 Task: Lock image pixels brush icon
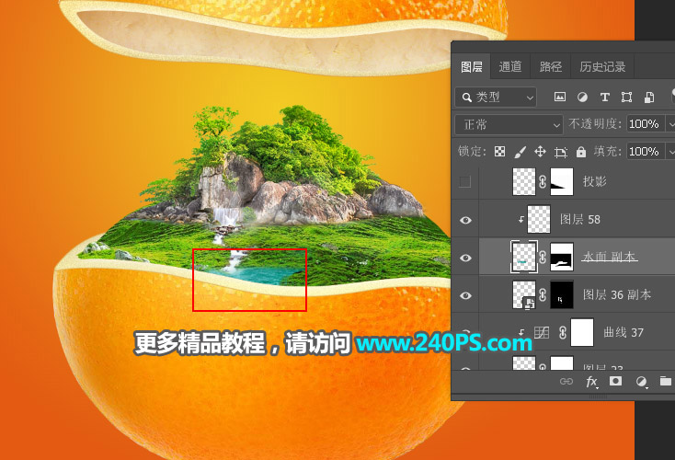point(520,152)
